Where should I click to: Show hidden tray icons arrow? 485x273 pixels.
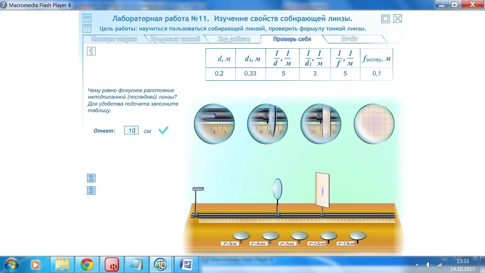417,265
